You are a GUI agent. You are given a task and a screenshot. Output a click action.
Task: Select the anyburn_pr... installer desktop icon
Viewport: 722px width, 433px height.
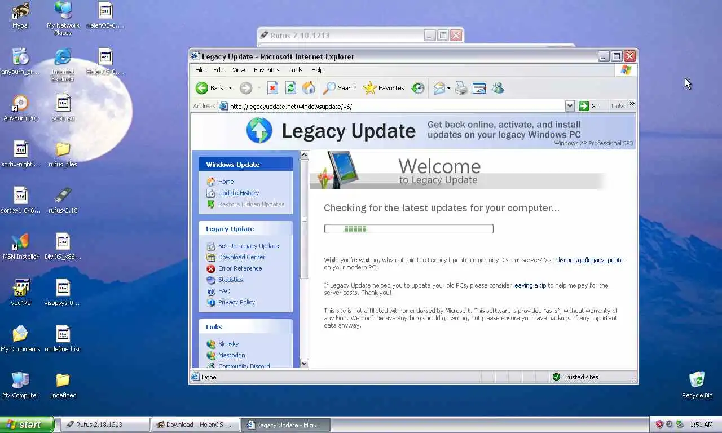(20, 62)
